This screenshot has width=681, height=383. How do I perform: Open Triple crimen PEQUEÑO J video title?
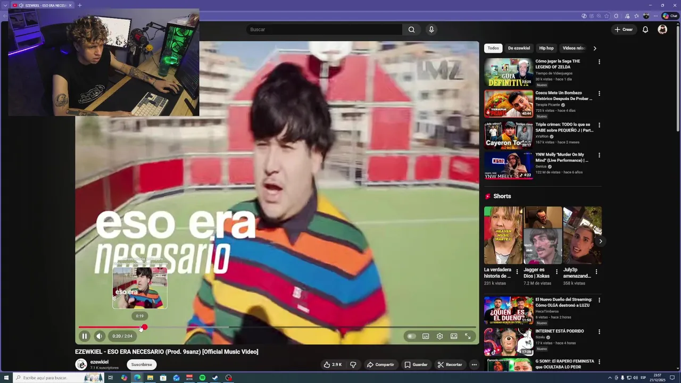point(564,127)
